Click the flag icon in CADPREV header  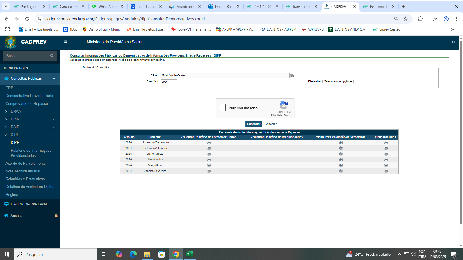click(x=453, y=42)
